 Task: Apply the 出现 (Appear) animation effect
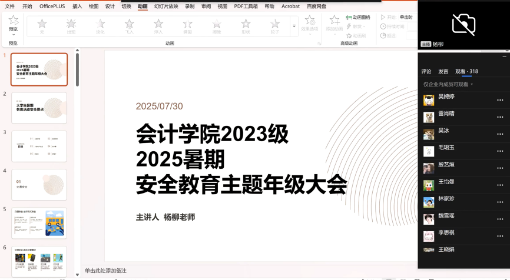point(71,25)
